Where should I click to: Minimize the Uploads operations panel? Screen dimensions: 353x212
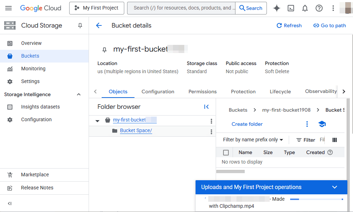[x=335, y=187]
